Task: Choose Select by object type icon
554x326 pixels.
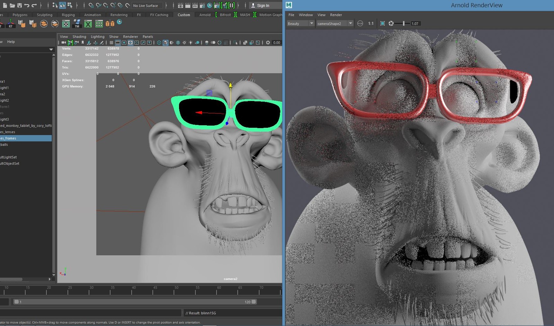Action: [x=62, y=5]
